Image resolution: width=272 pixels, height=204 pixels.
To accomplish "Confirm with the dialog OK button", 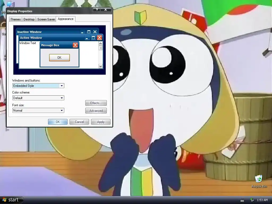I will click(x=58, y=122).
